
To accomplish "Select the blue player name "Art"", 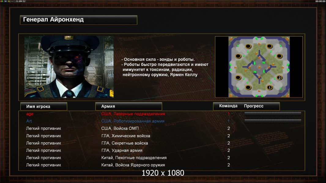I will [29, 121].
